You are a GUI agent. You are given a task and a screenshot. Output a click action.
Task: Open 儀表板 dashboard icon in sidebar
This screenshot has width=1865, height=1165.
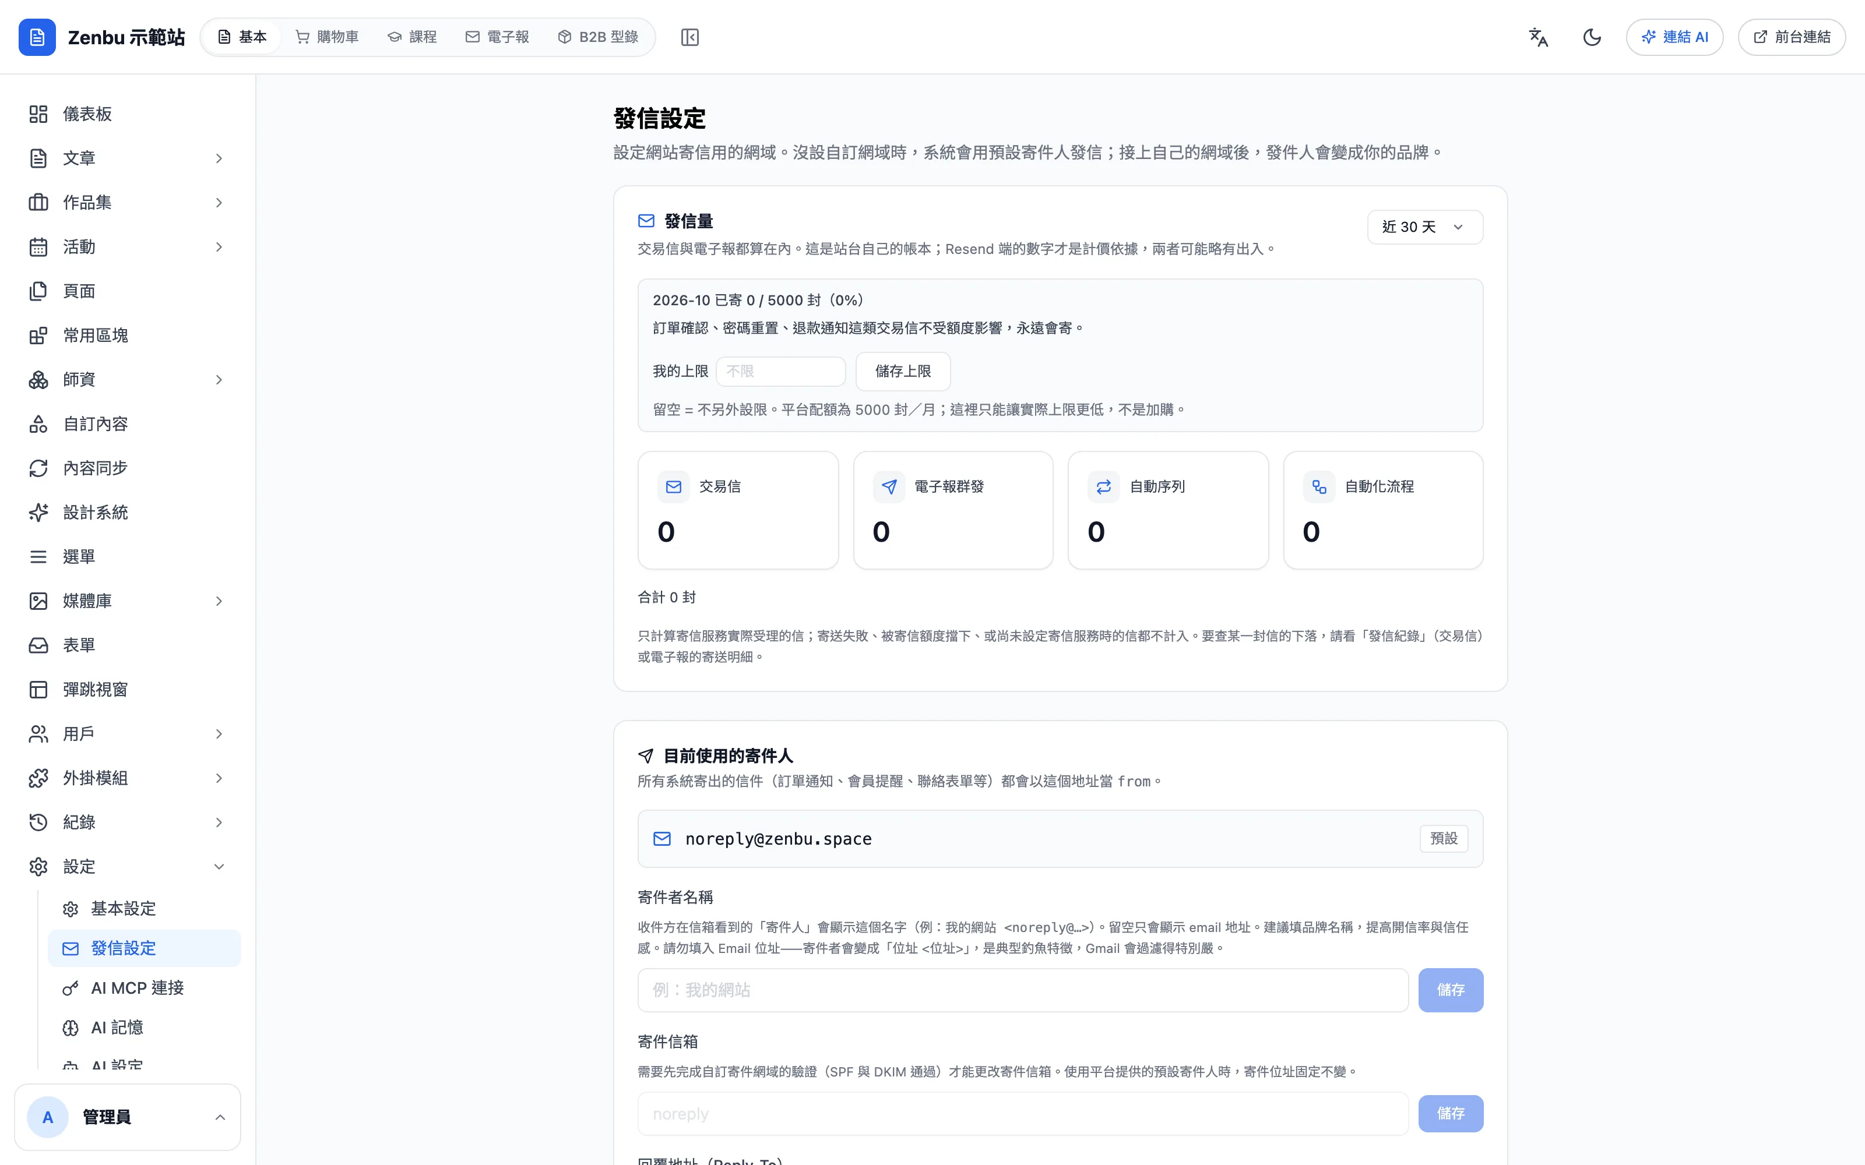(x=38, y=114)
